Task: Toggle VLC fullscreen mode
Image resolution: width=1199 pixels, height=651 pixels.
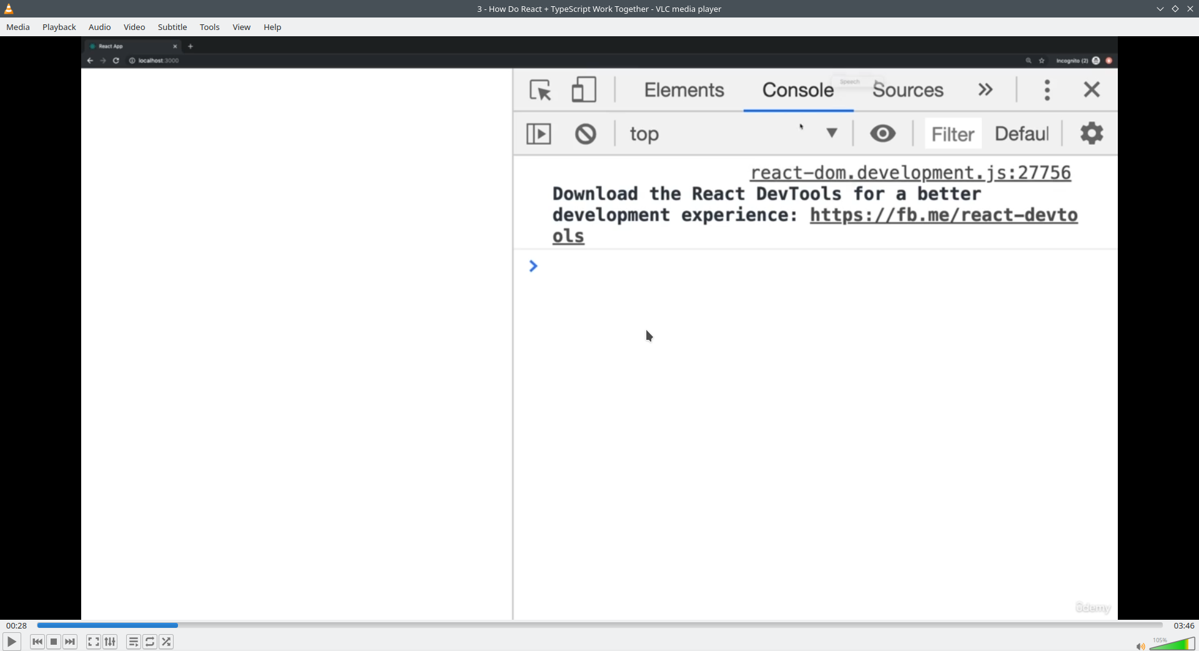Action: (94, 642)
